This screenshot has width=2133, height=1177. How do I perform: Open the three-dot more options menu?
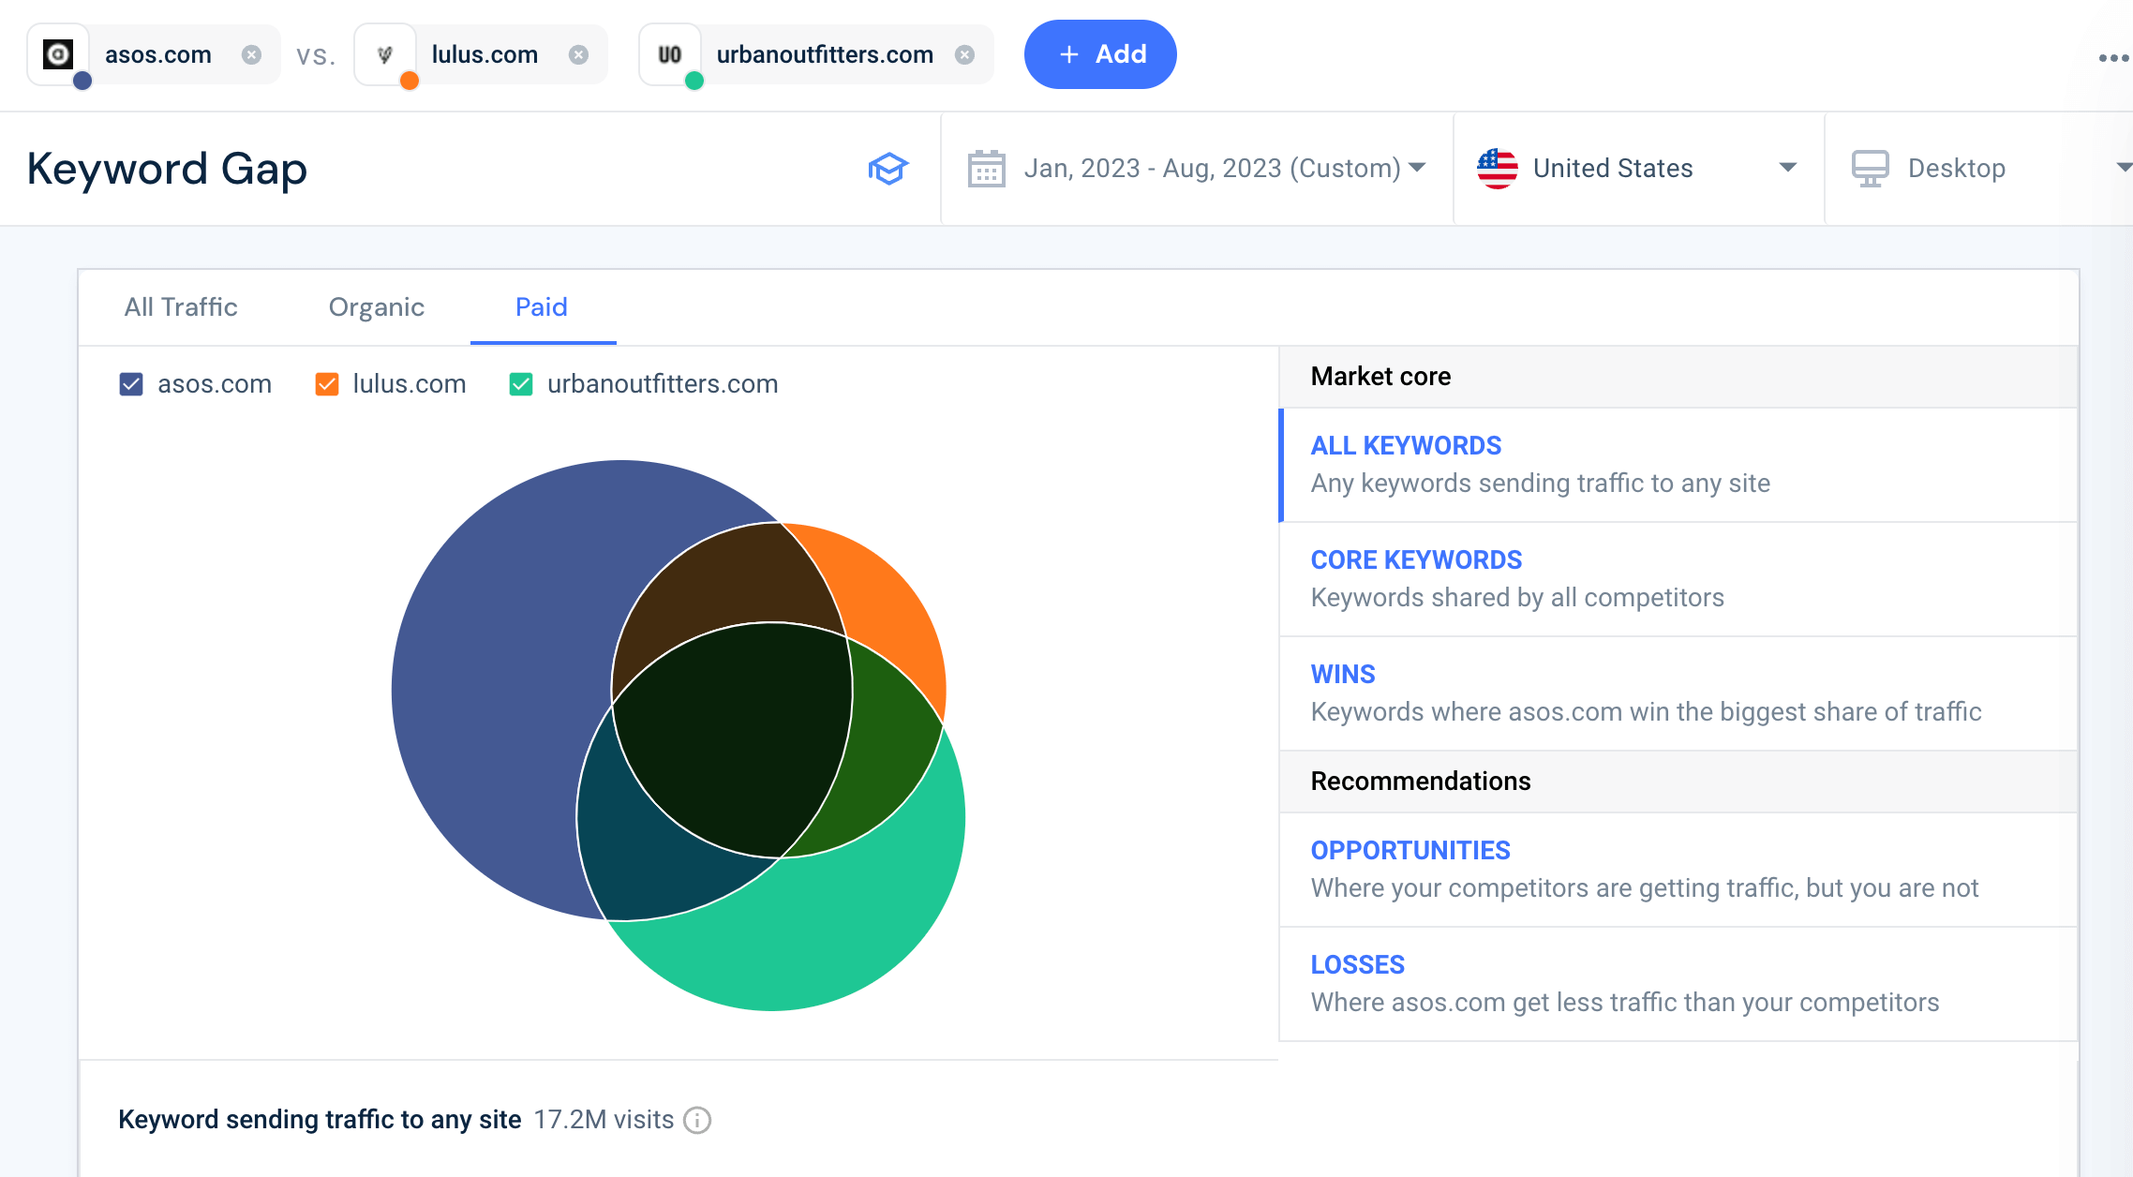coord(2113,57)
